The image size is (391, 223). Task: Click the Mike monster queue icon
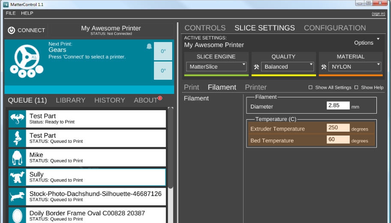coord(18,158)
